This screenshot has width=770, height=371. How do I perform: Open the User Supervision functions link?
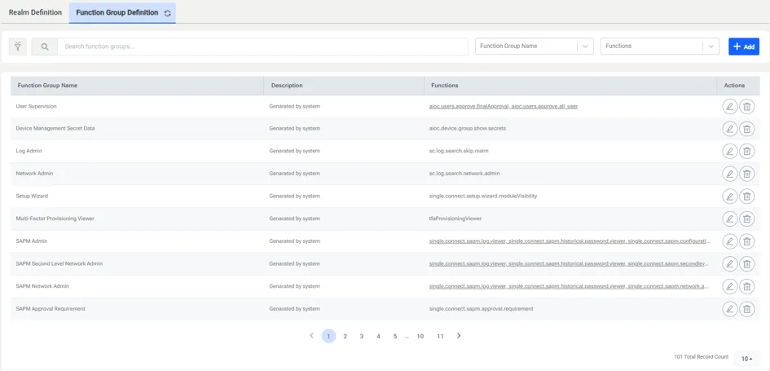504,106
